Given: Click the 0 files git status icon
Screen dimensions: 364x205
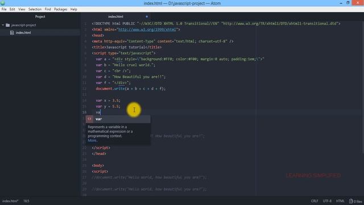Looking at the screenshot, I should (355, 201).
